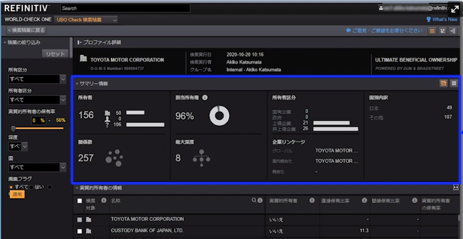Click info icon beside 直接保有比率 column
Image resolution: width=463 pixels, height=239 pixels.
coord(365,200)
